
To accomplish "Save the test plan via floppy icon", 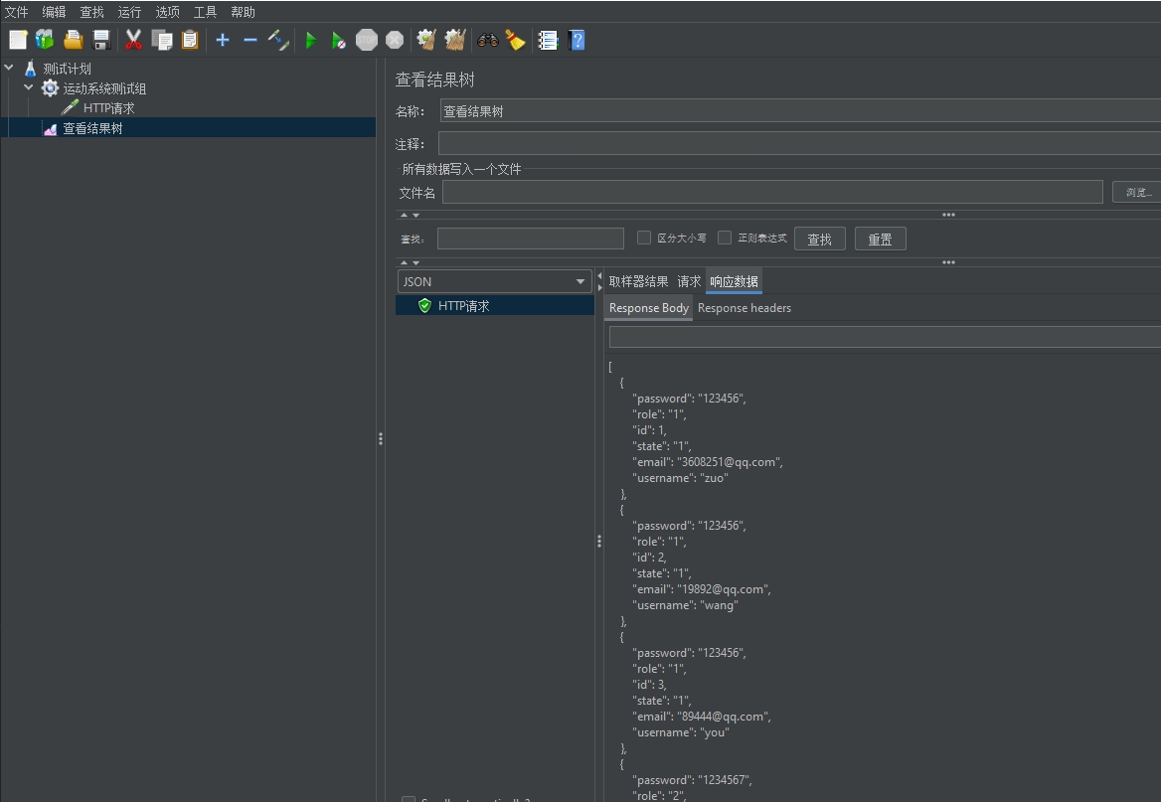I will (101, 40).
